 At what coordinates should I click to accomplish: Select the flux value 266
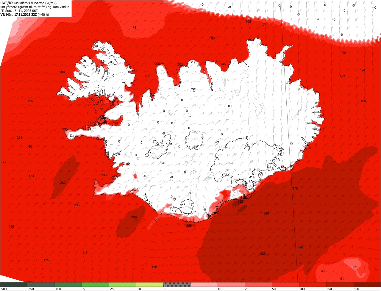pos(189,226)
